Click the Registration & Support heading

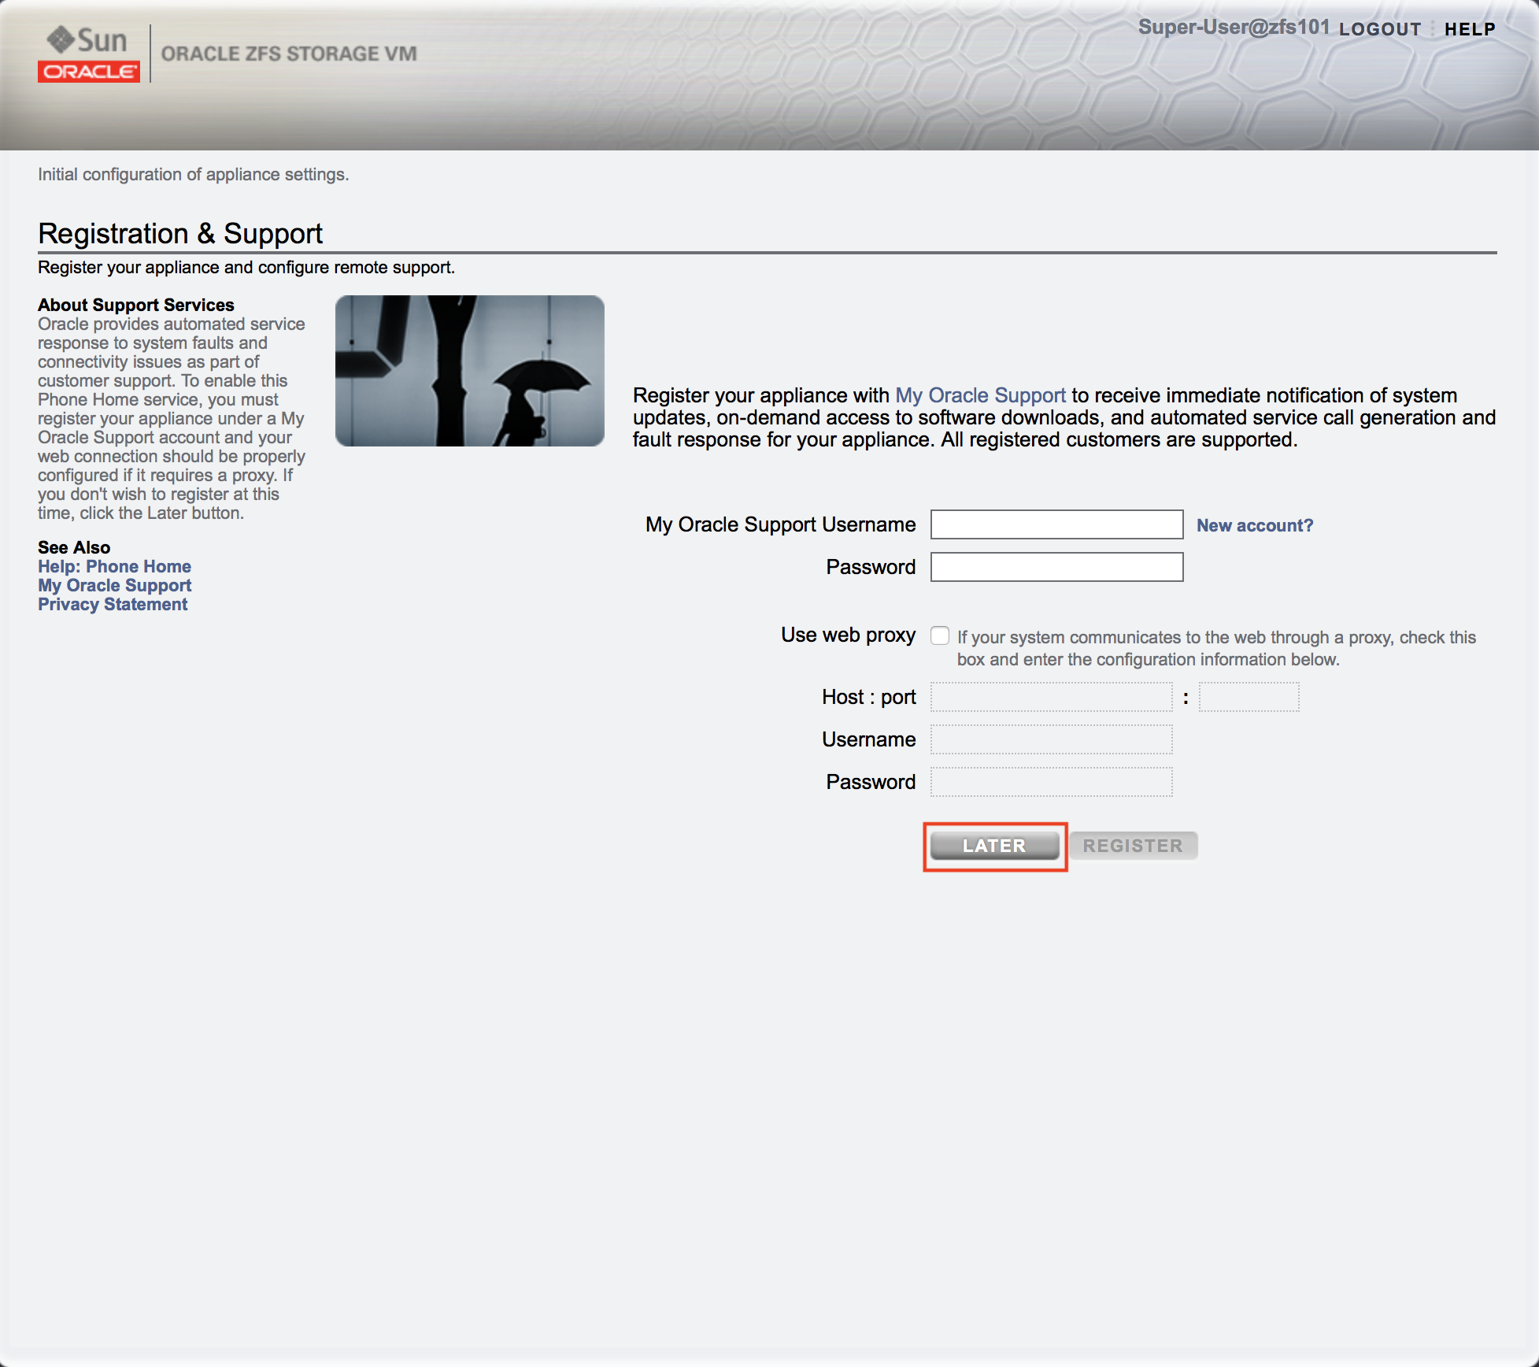coord(180,234)
